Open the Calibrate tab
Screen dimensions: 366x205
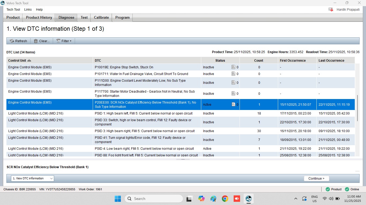coord(101,18)
